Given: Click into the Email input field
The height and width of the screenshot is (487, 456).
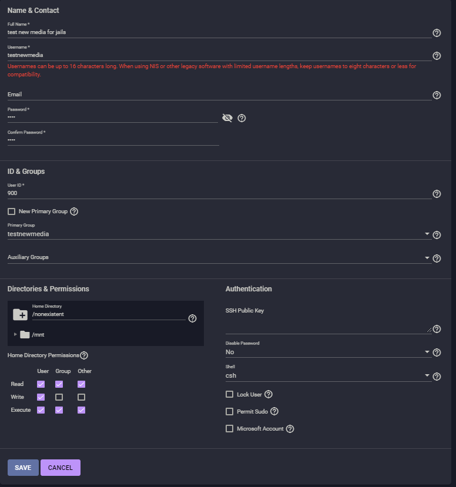Looking at the screenshot, I should click(217, 95).
